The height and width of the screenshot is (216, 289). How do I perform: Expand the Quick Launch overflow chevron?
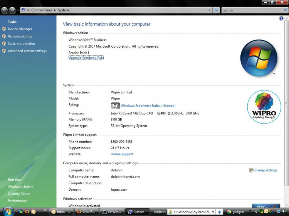pyautogui.click(x=45, y=210)
